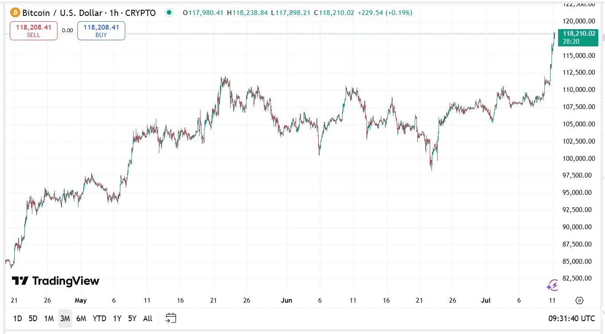Click the Bitcoin logo icon
The image size is (605, 334).
pyautogui.click(x=15, y=13)
